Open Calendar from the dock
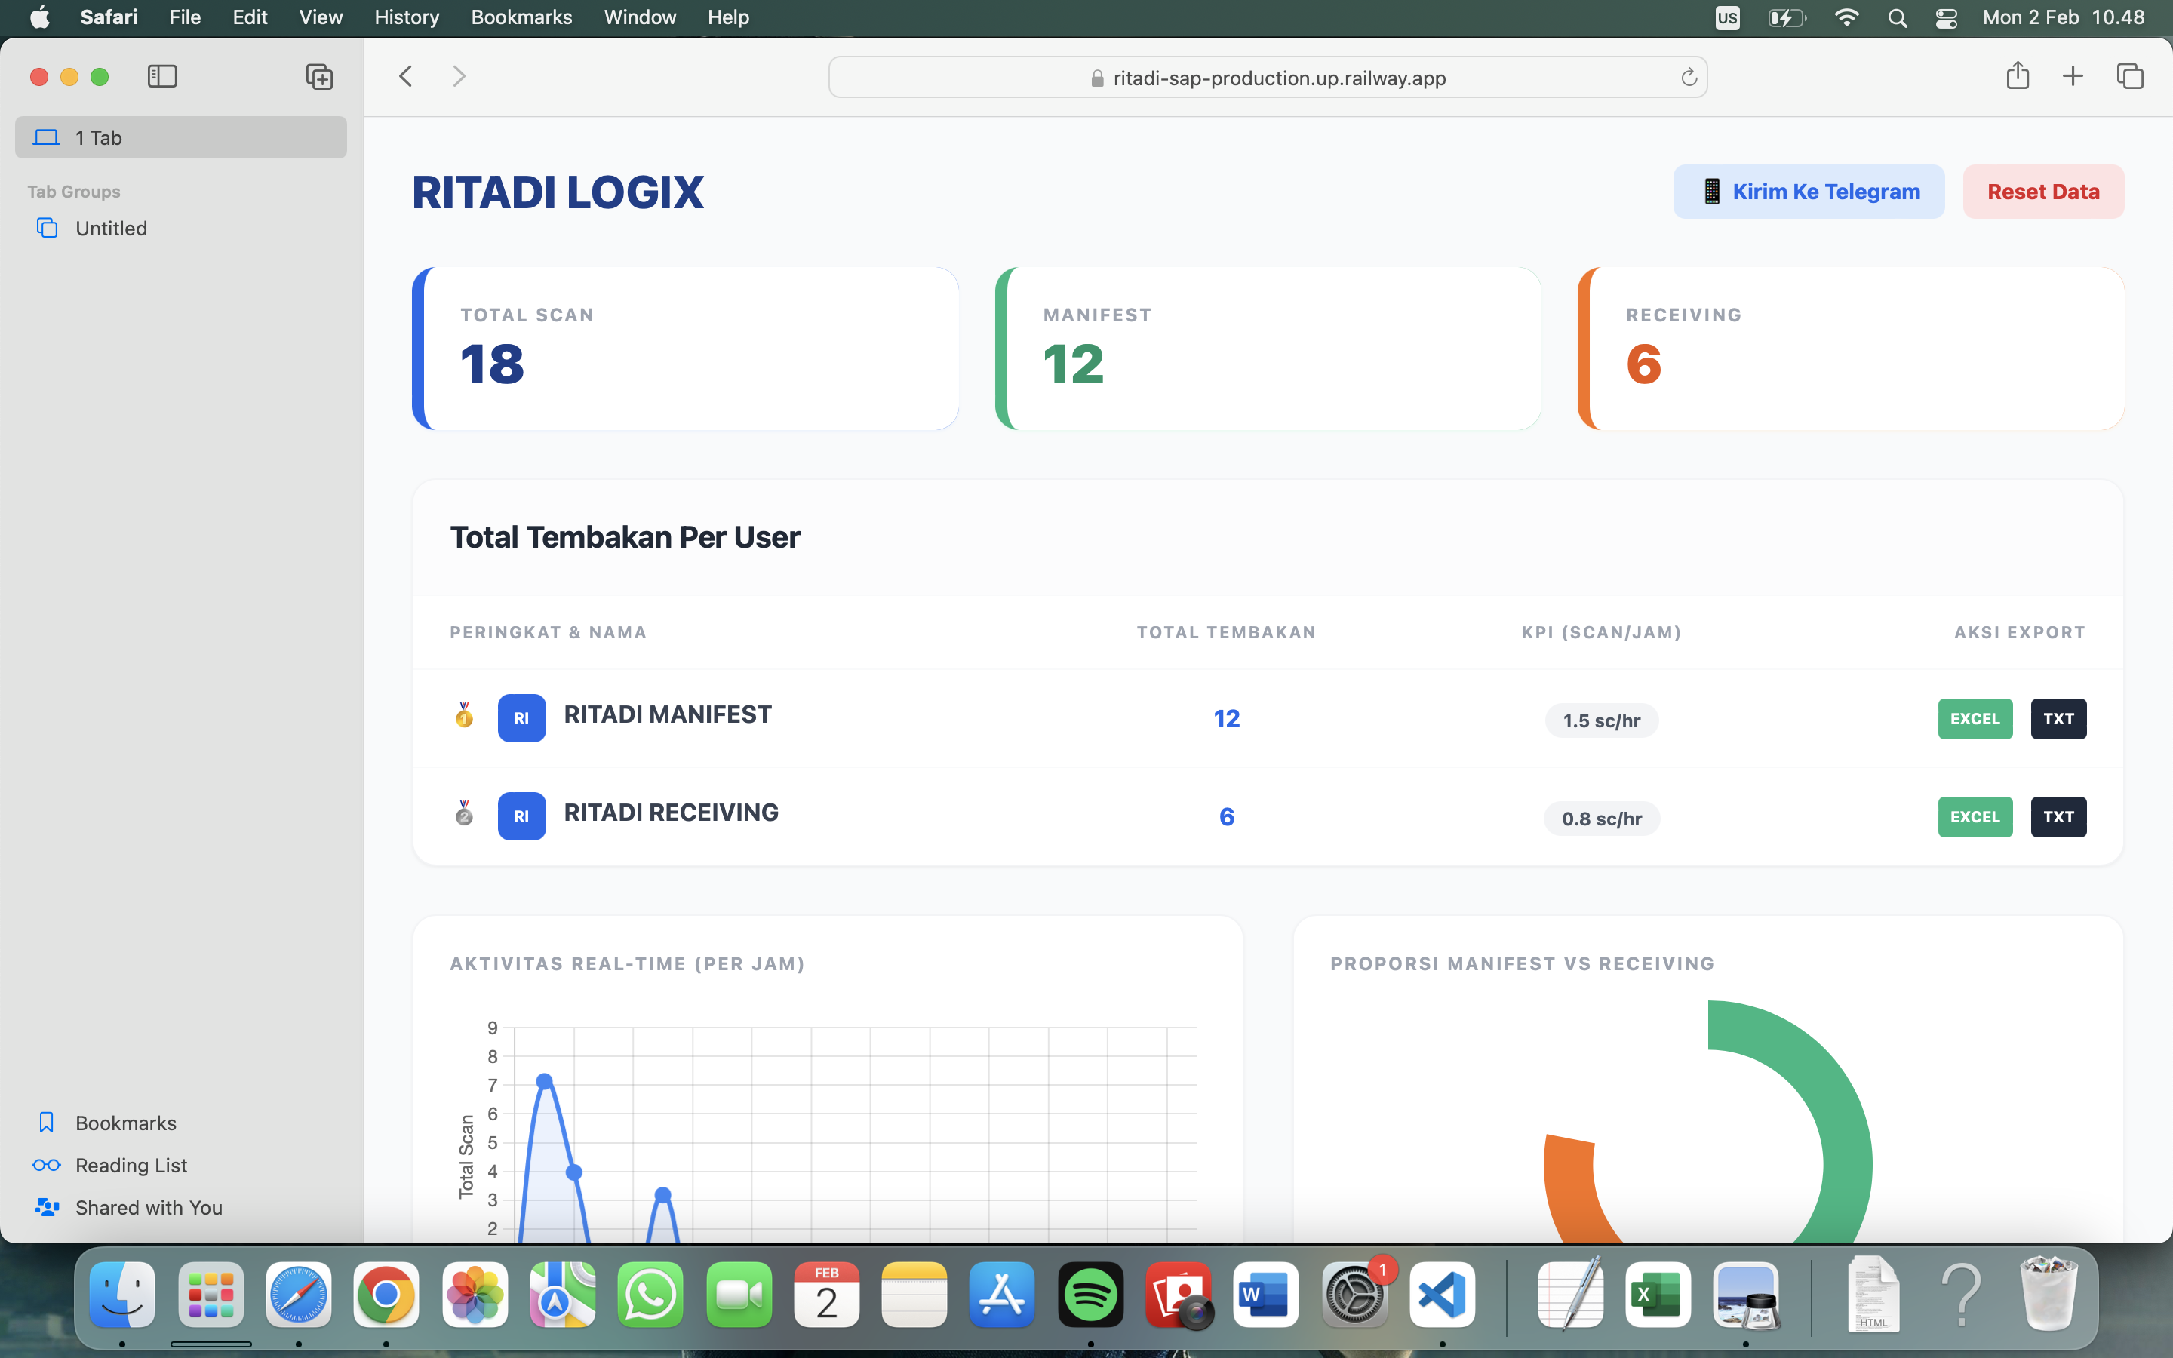This screenshot has height=1358, width=2173. point(826,1294)
